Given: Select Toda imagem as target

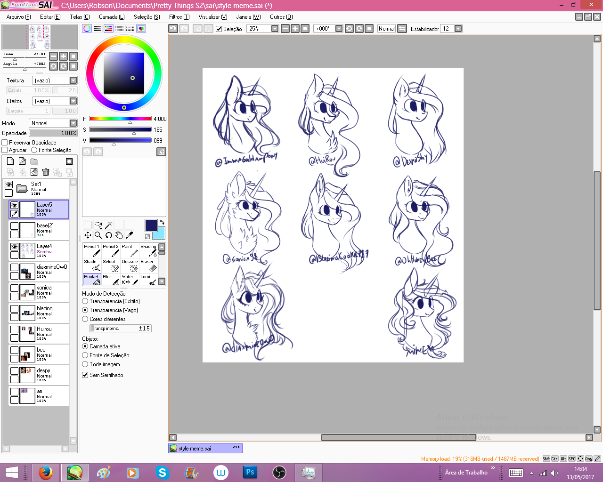Looking at the screenshot, I should tap(85, 364).
